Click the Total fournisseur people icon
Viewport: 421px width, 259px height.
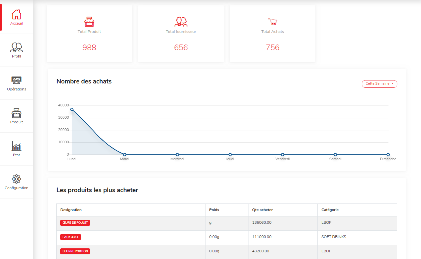181,22
